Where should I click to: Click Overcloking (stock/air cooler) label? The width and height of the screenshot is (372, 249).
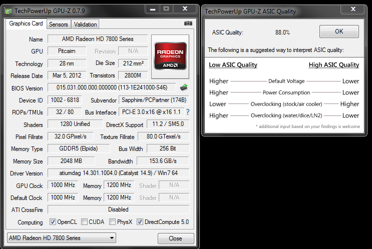coord(286,104)
